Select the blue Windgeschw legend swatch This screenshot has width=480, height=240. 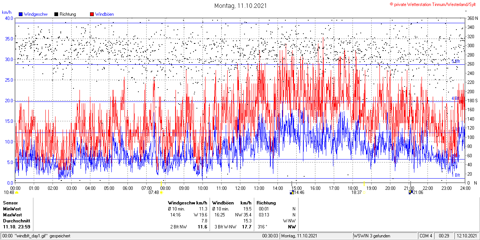pyautogui.click(x=20, y=14)
